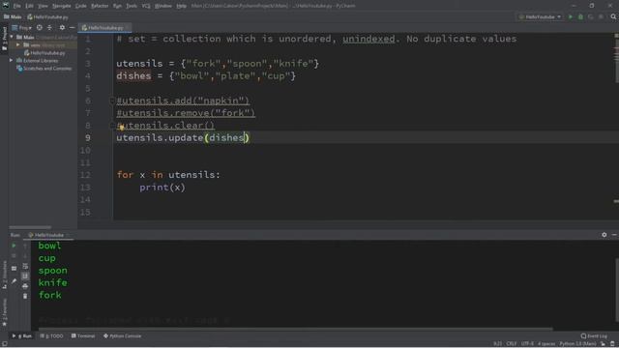
Task: Open the Terminal tool window tab
Action: (83, 336)
